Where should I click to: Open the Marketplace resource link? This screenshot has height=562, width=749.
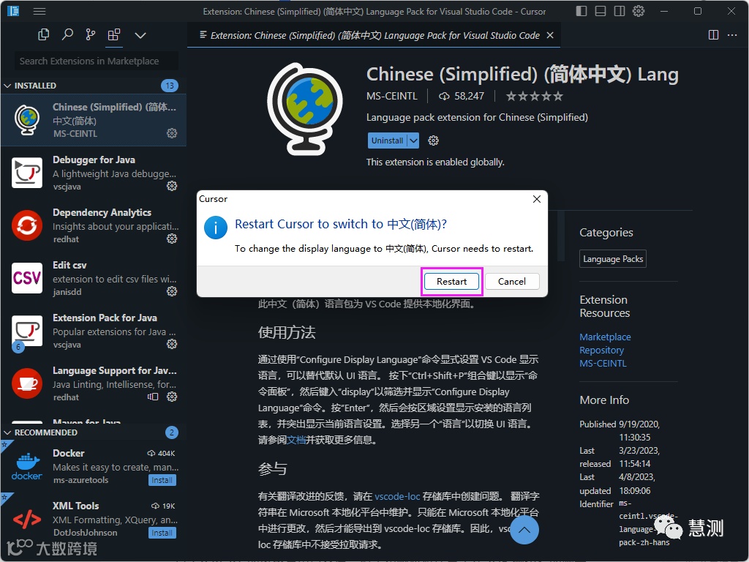coord(605,337)
